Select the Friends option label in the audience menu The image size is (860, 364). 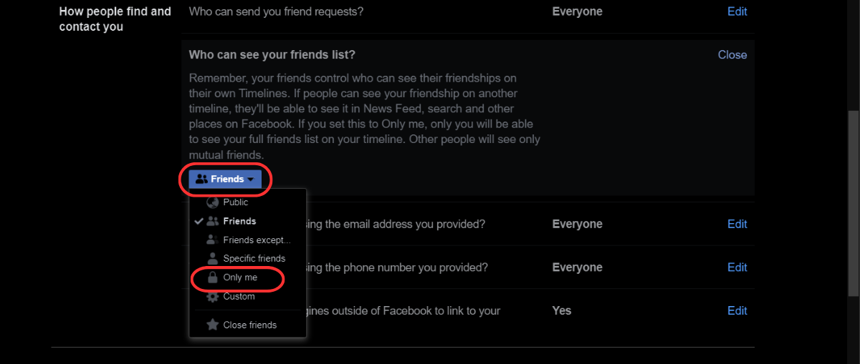click(239, 222)
